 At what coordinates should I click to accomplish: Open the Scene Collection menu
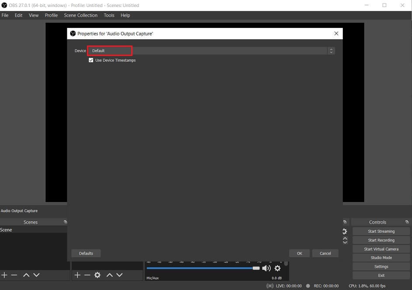[80, 15]
